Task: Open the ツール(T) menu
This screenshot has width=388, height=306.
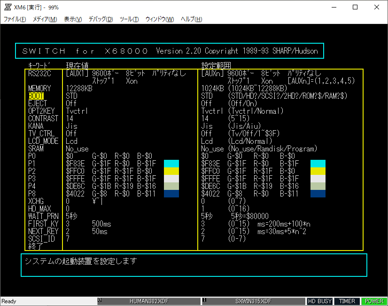Action: click(x=129, y=19)
